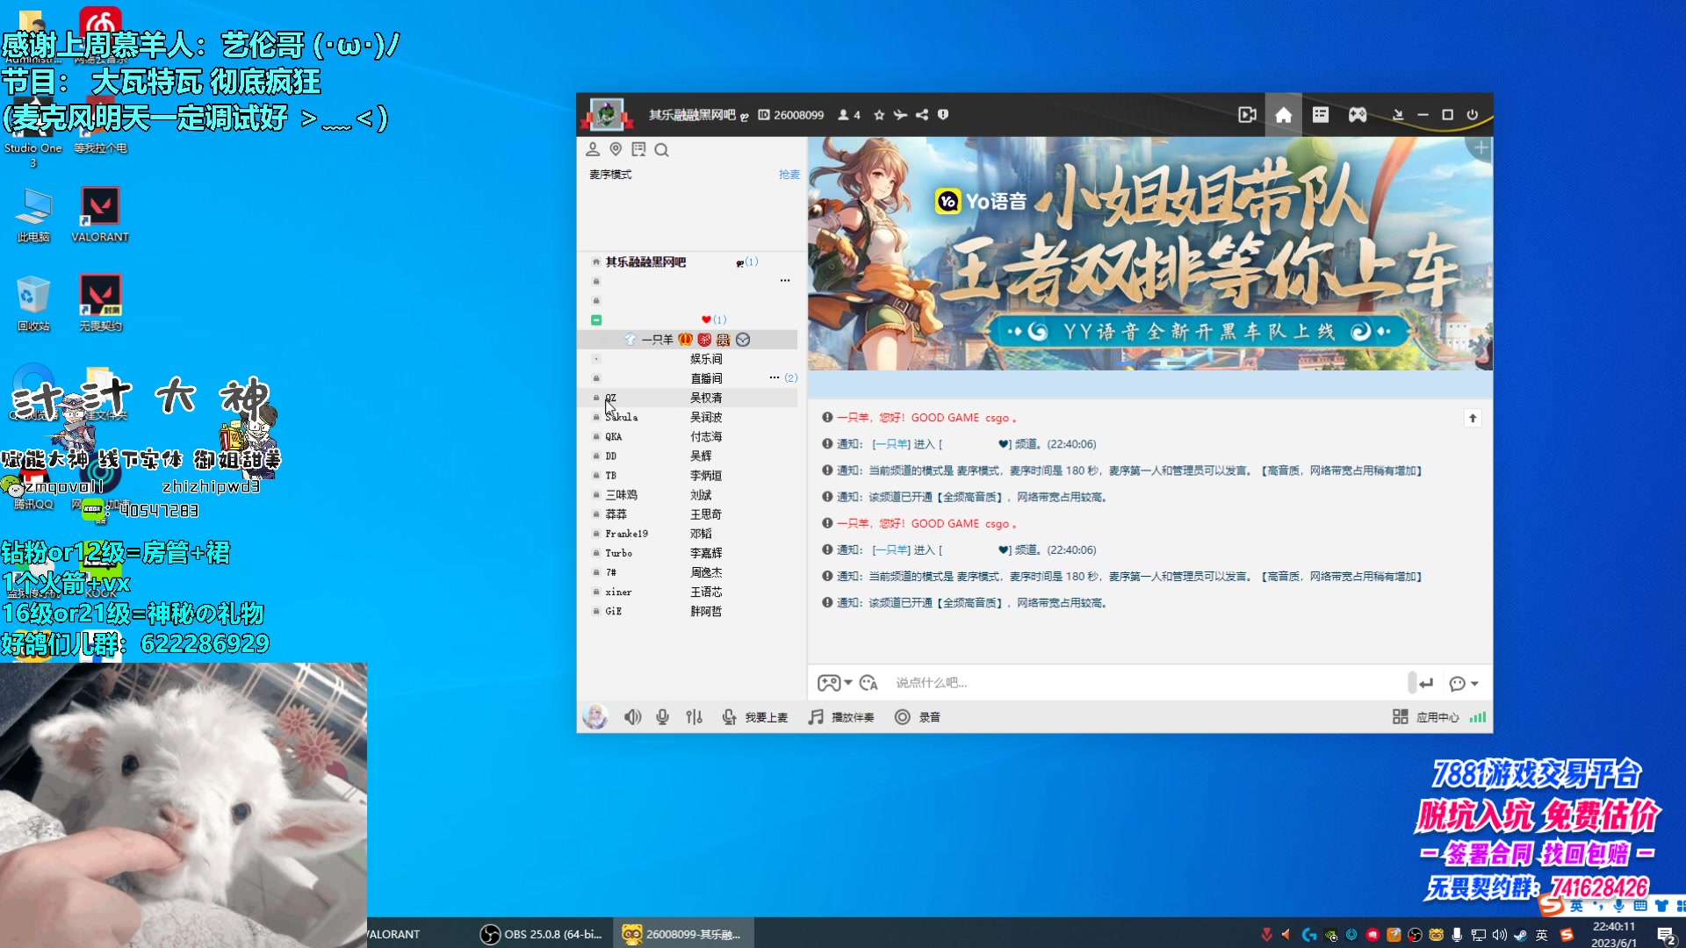Open the user profile icon in sidebar
The height and width of the screenshot is (948, 1686).
tap(593, 149)
